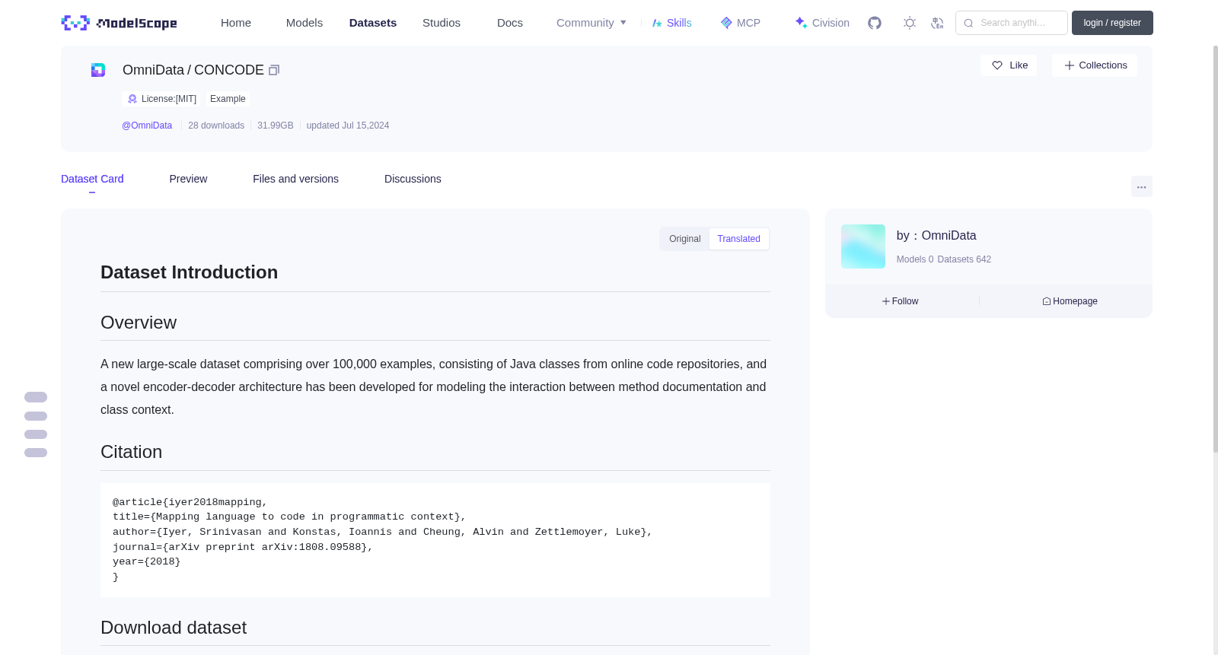Click the OmniData gradient avatar thumbnail
This screenshot has width=1218, height=655.
coord(863,246)
